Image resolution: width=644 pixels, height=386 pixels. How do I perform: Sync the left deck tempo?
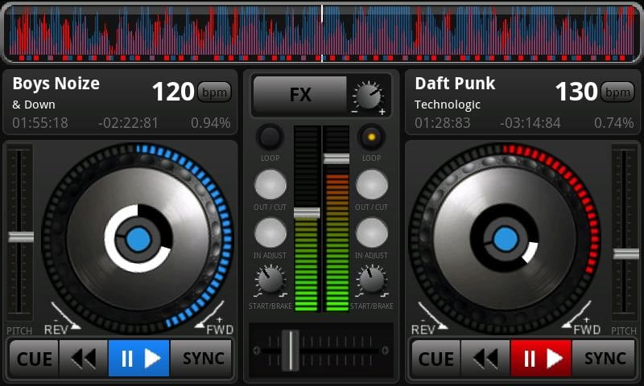pyautogui.click(x=202, y=358)
